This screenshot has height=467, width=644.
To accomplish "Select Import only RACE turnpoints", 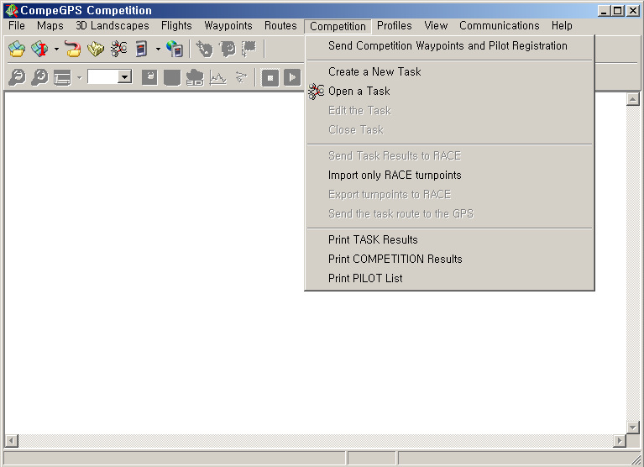I will tap(449, 175).
